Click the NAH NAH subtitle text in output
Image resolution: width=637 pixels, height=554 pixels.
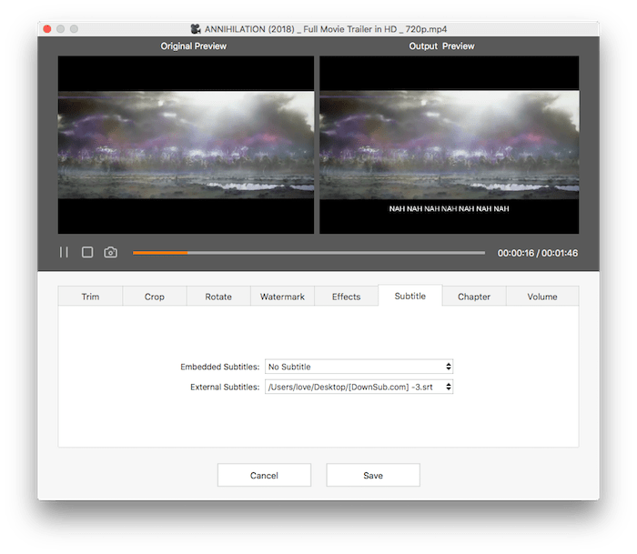449,208
